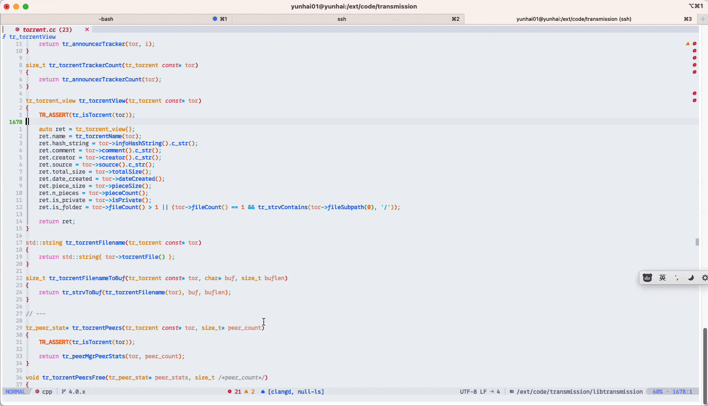Viewport: 708px width, 406px height.
Task: Click the Baidu input method bear icon
Action: (x=647, y=278)
